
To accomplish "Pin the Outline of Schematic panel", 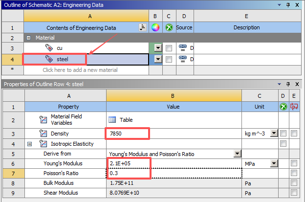I will [288, 5].
